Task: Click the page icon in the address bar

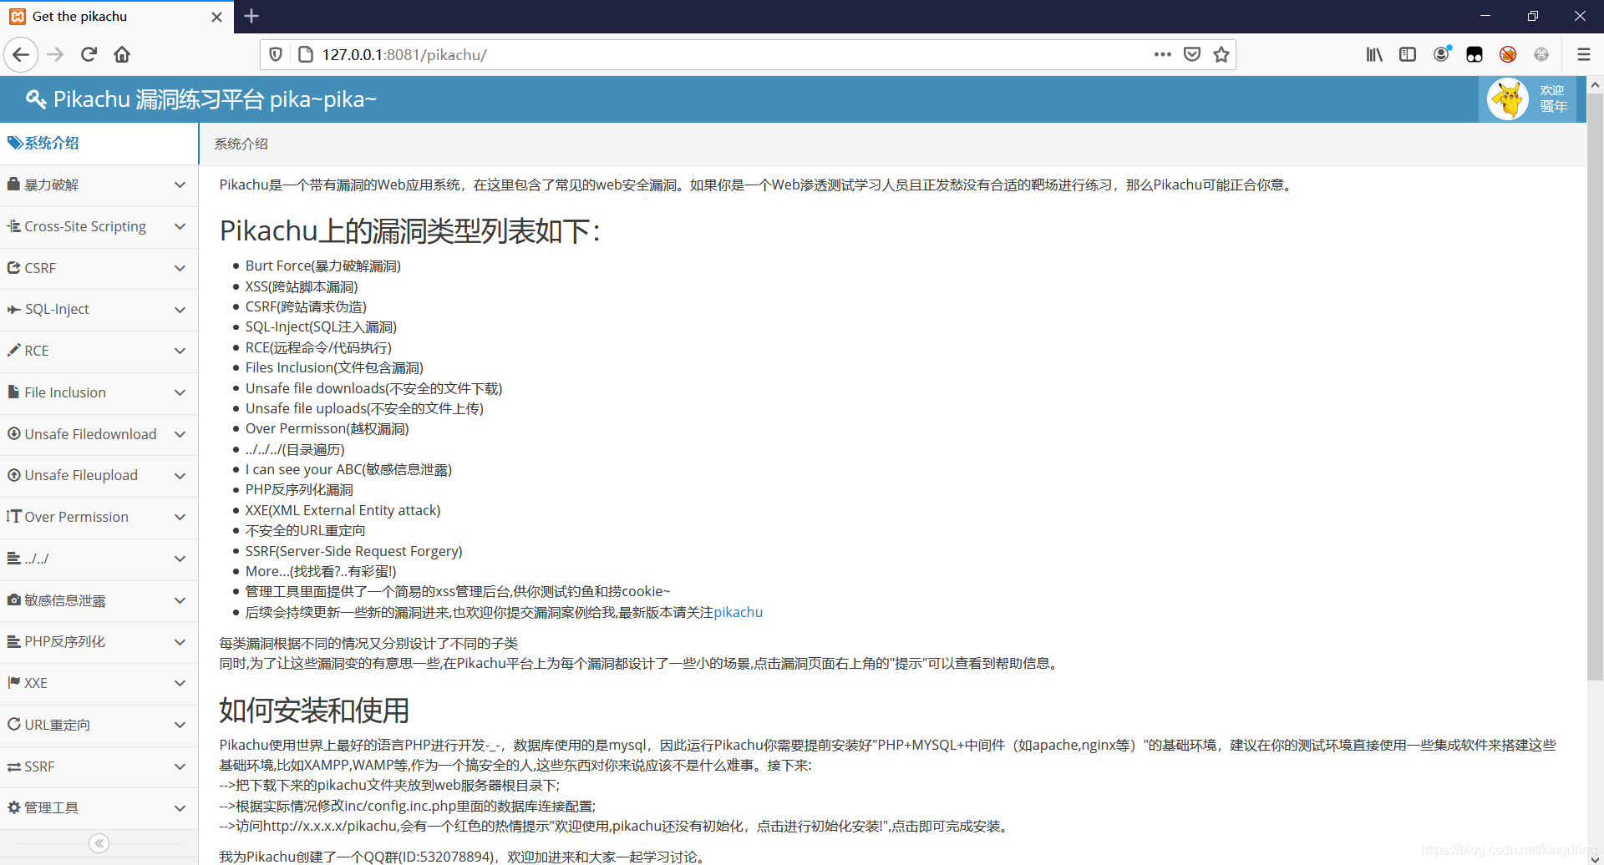Action: coord(306,54)
